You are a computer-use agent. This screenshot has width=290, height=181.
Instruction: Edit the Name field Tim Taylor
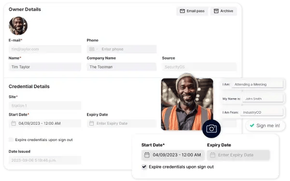click(x=45, y=67)
